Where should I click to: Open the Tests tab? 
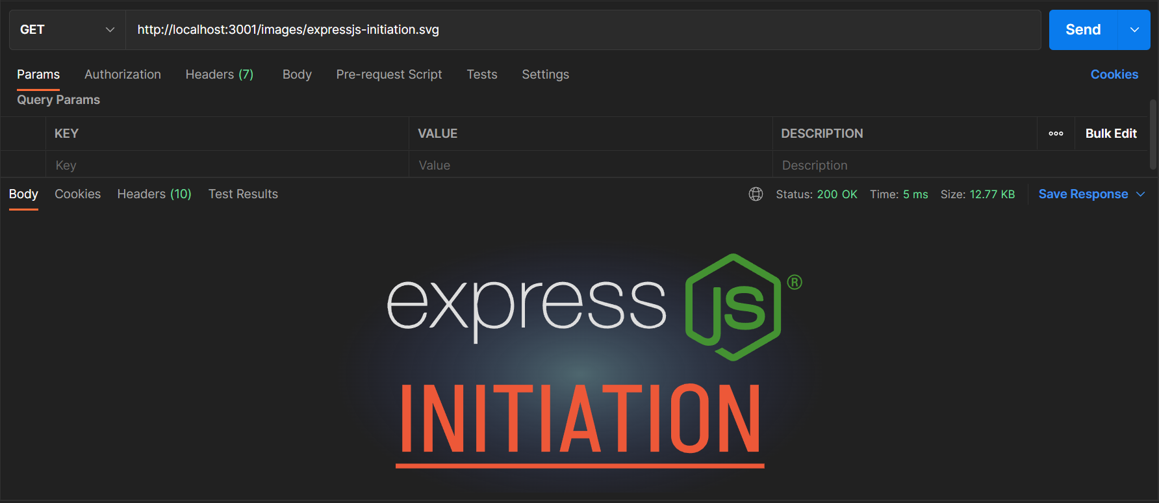[x=482, y=75]
